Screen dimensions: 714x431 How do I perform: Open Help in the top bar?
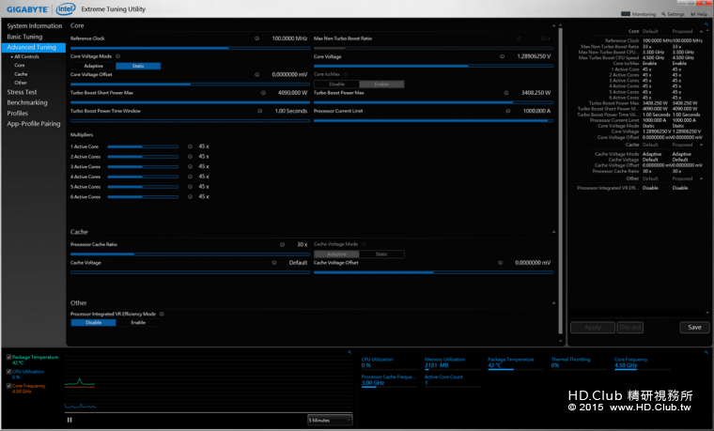pyautogui.click(x=698, y=14)
